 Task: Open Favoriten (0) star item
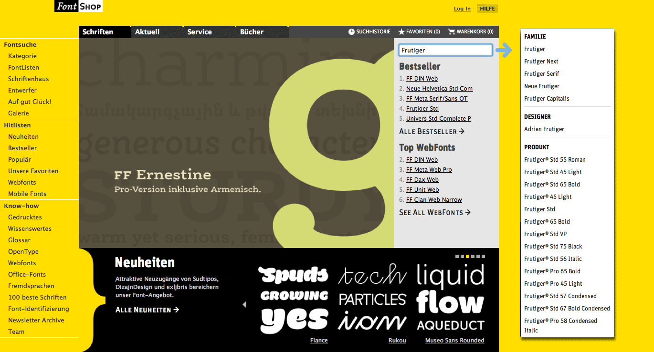pos(419,32)
